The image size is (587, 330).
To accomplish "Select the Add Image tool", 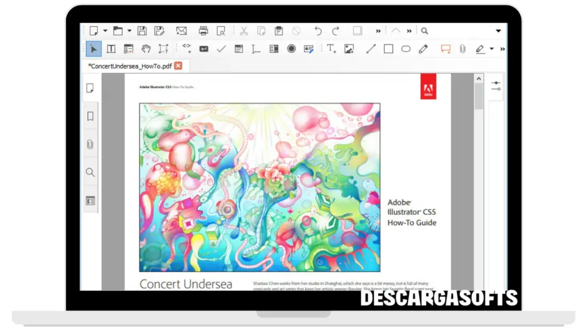I will tap(349, 49).
